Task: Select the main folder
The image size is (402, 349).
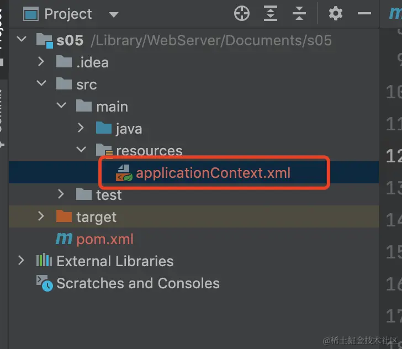Action: pyautogui.click(x=112, y=107)
